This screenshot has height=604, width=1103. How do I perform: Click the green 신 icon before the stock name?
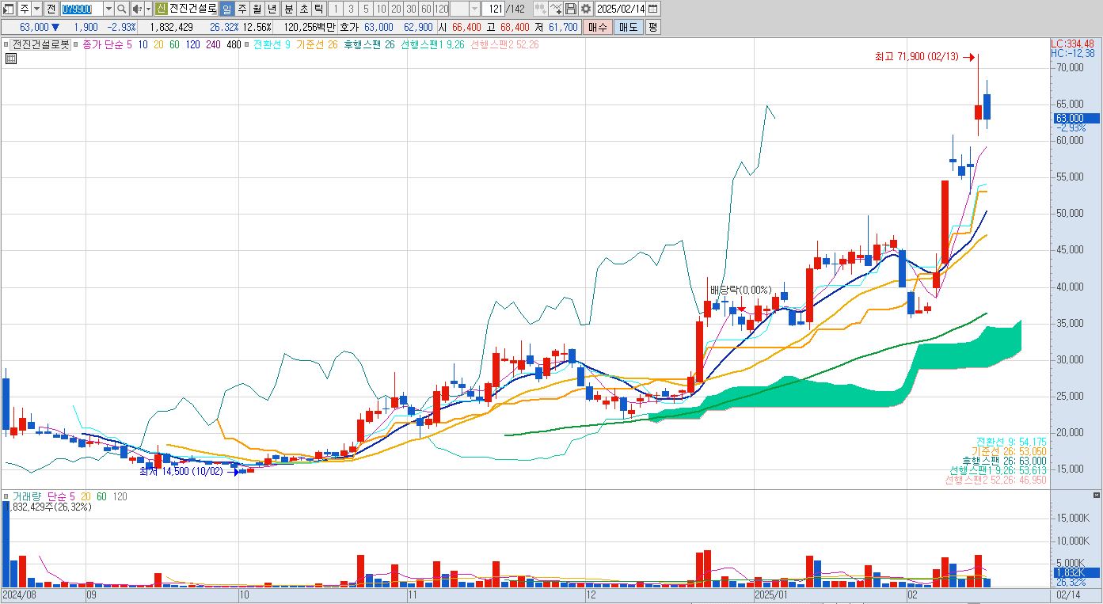point(161,9)
